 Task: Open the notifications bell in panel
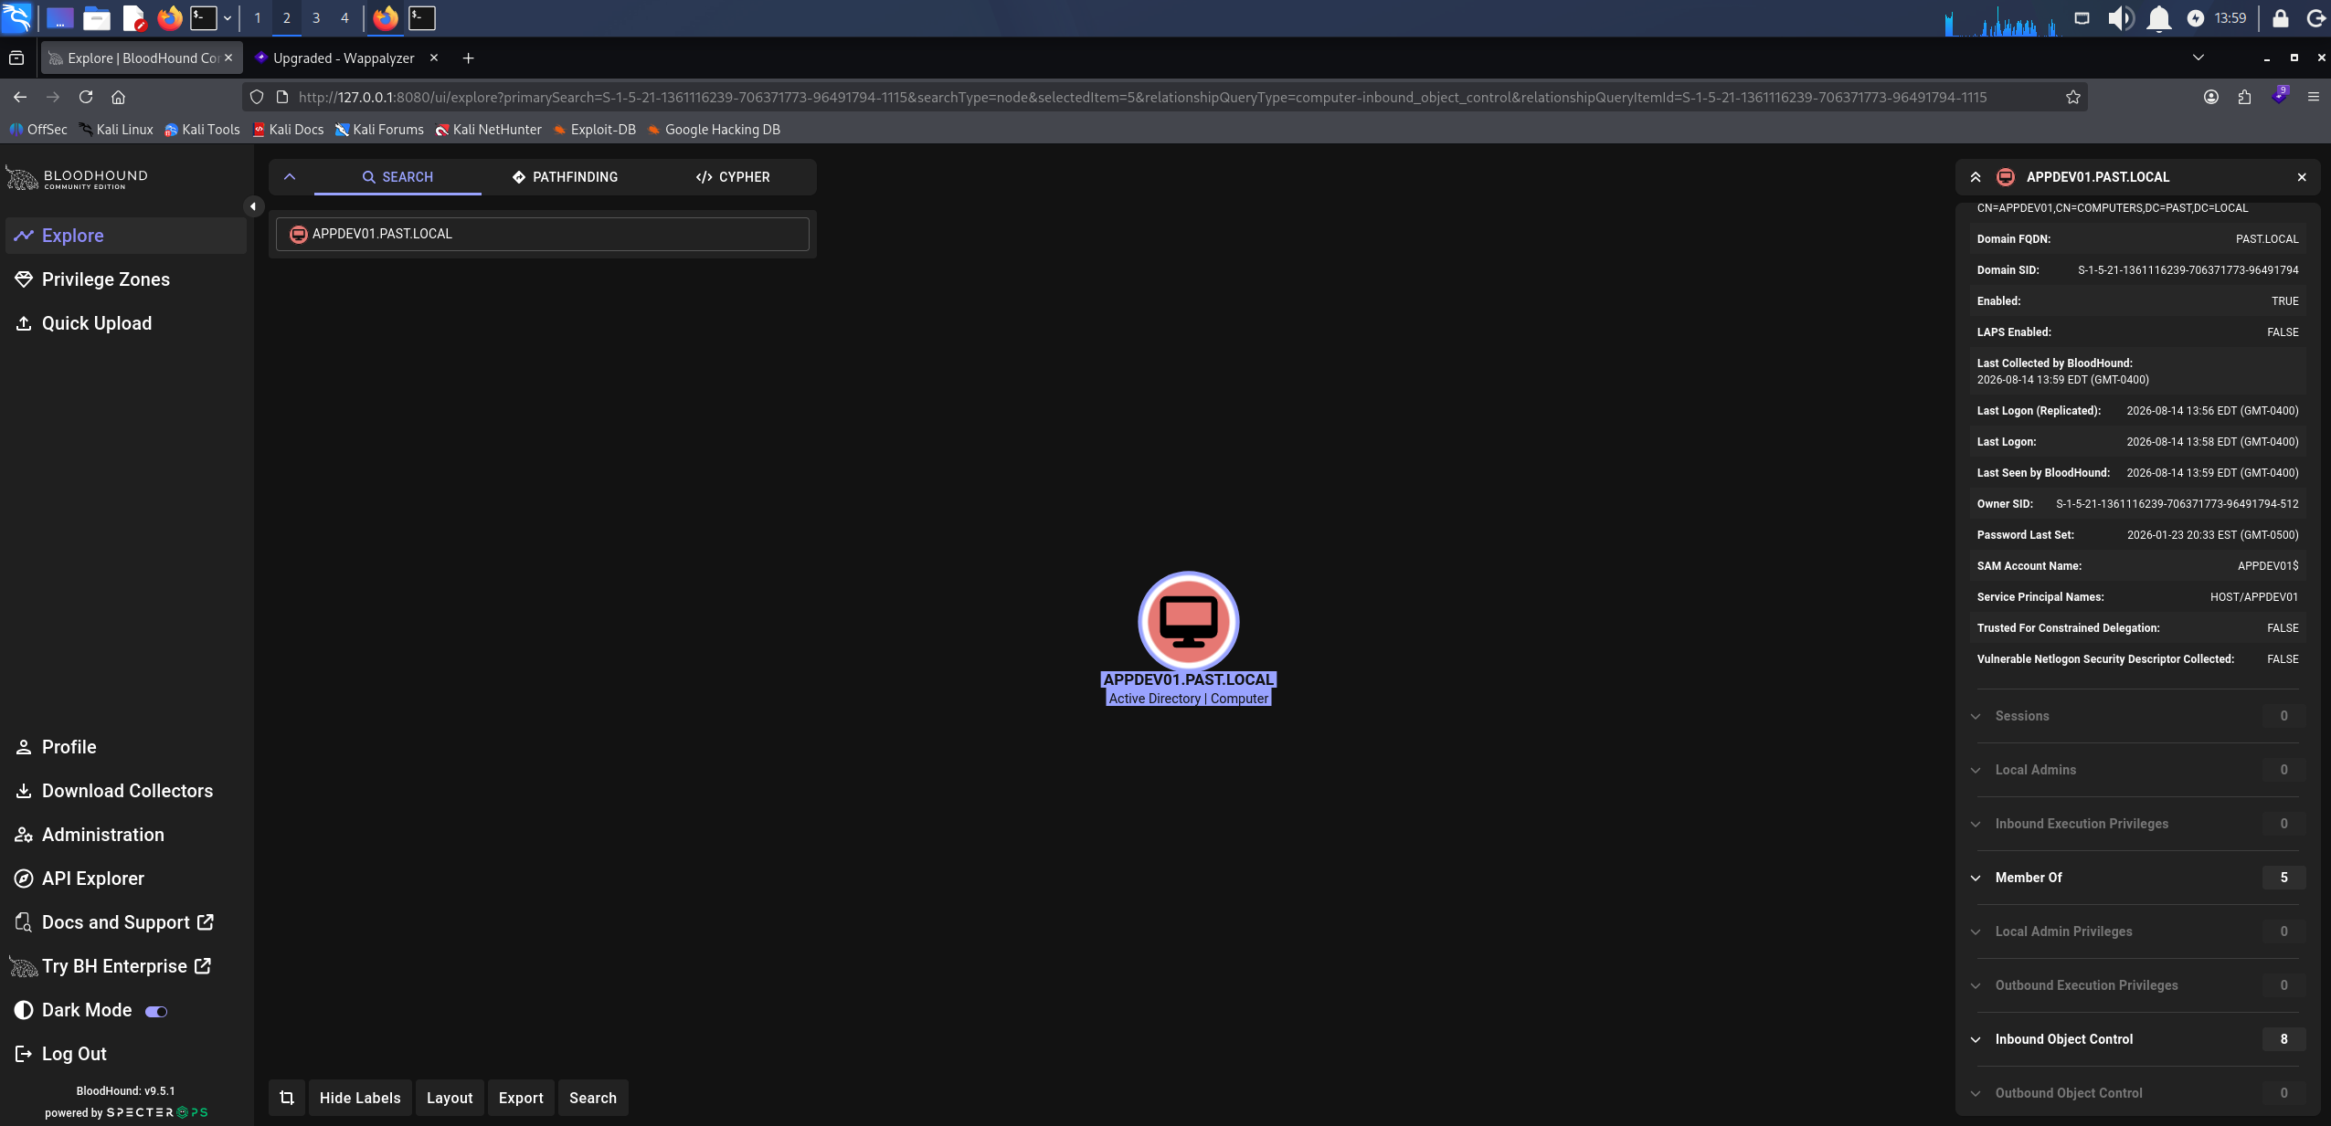[x=2158, y=18]
